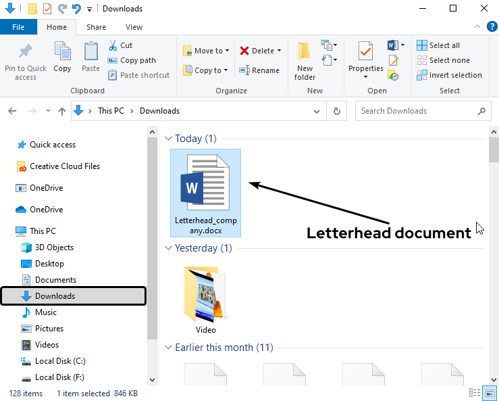This screenshot has width=499, height=401.
Task: Collapse the Today group
Action: (168, 139)
